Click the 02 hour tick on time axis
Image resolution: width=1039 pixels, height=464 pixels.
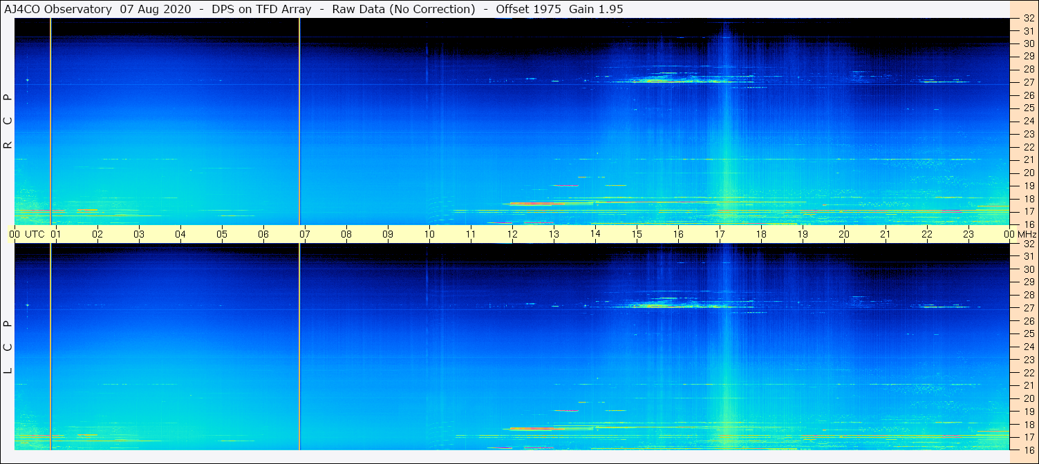coord(97,234)
